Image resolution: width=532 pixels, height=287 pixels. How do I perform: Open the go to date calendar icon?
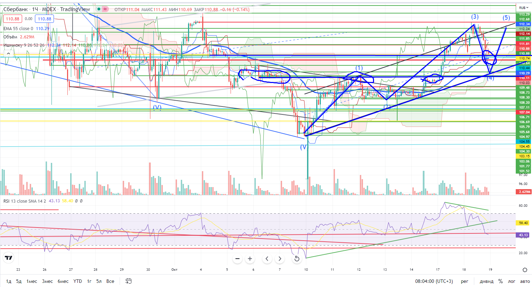pos(128,281)
